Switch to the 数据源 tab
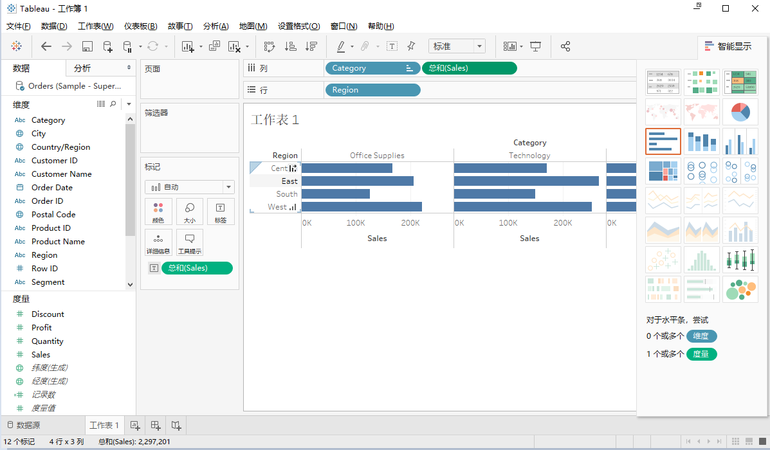This screenshot has height=450, width=770. [x=23, y=425]
